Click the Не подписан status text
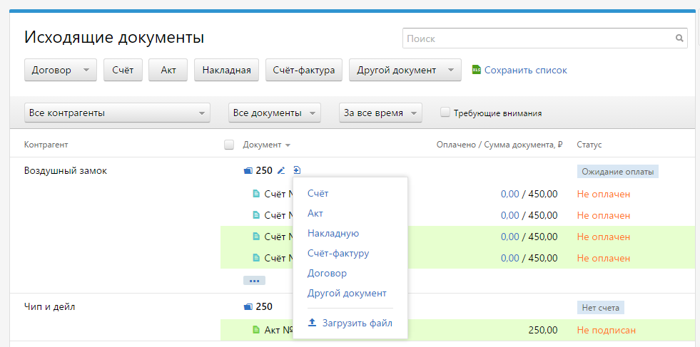The width and height of the screenshot is (700, 347). (x=607, y=331)
